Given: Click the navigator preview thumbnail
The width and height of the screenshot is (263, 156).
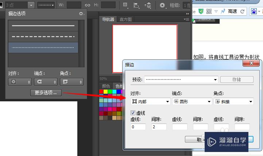Looking at the screenshot, I should click(x=145, y=48).
